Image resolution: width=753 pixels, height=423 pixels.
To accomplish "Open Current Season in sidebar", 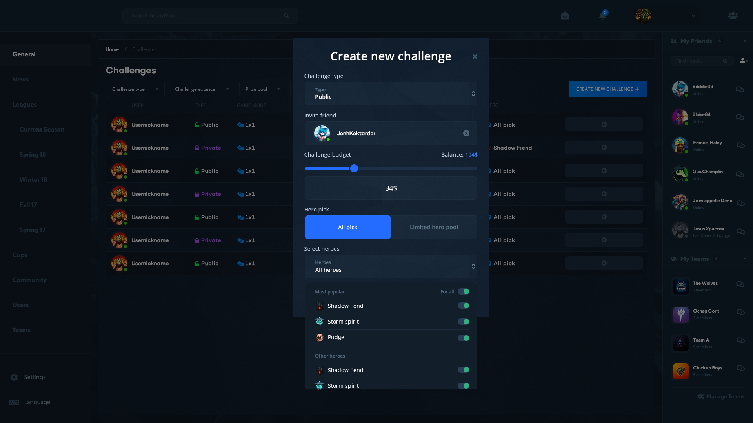I will tap(42, 130).
